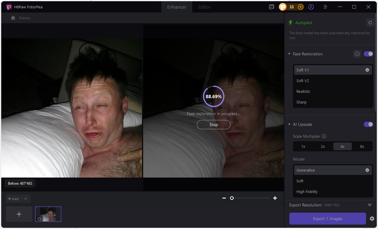Select the Realistic face model
This screenshot has height=229, width=378.
[x=303, y=92]
